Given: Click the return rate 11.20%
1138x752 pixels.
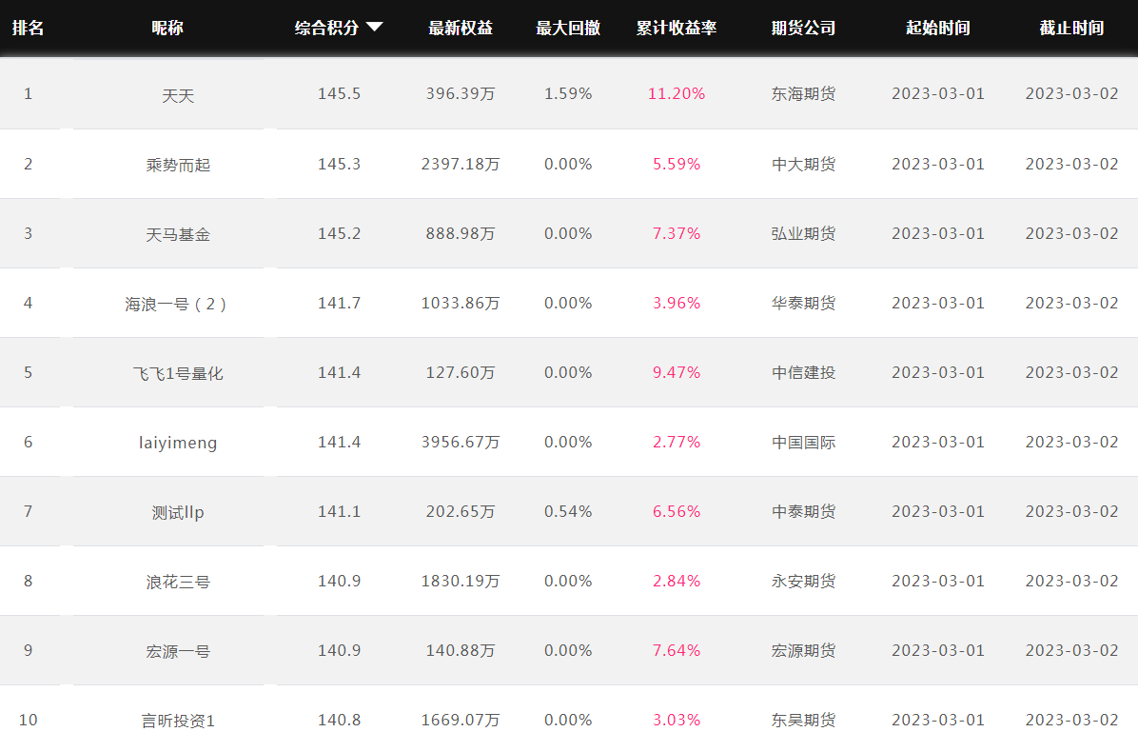Looking at the screenshot, I should tap(677, 93).
